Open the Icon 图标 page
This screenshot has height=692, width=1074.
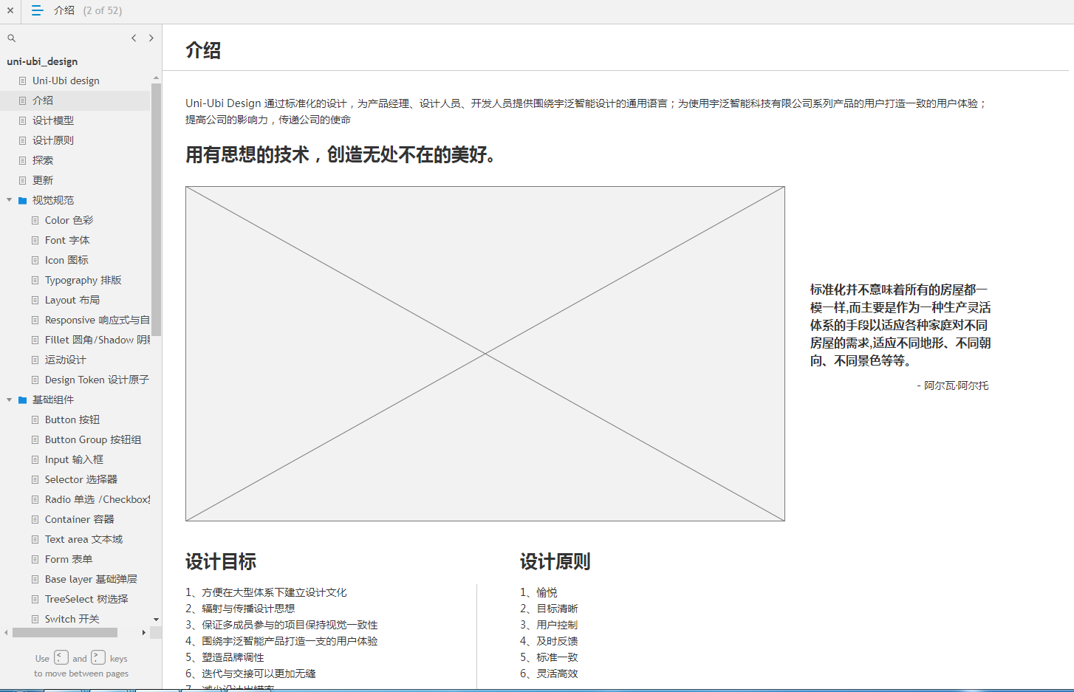coord(66,260)
